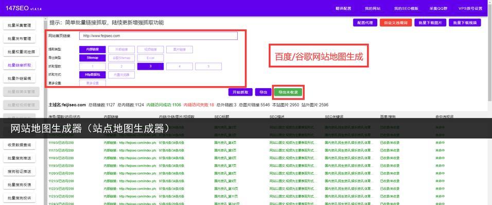Click the 开始抓取 button
This screenshot has height=205, width=492.
click(x=240, y=92)
